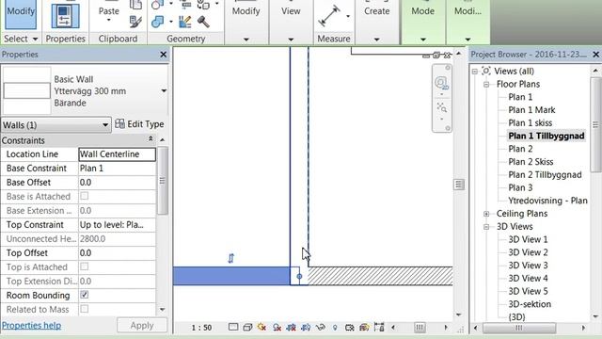Select the Paint tool in Geometry panel
The height and width of the screenshot is (339, 602).
coord(185,22)
